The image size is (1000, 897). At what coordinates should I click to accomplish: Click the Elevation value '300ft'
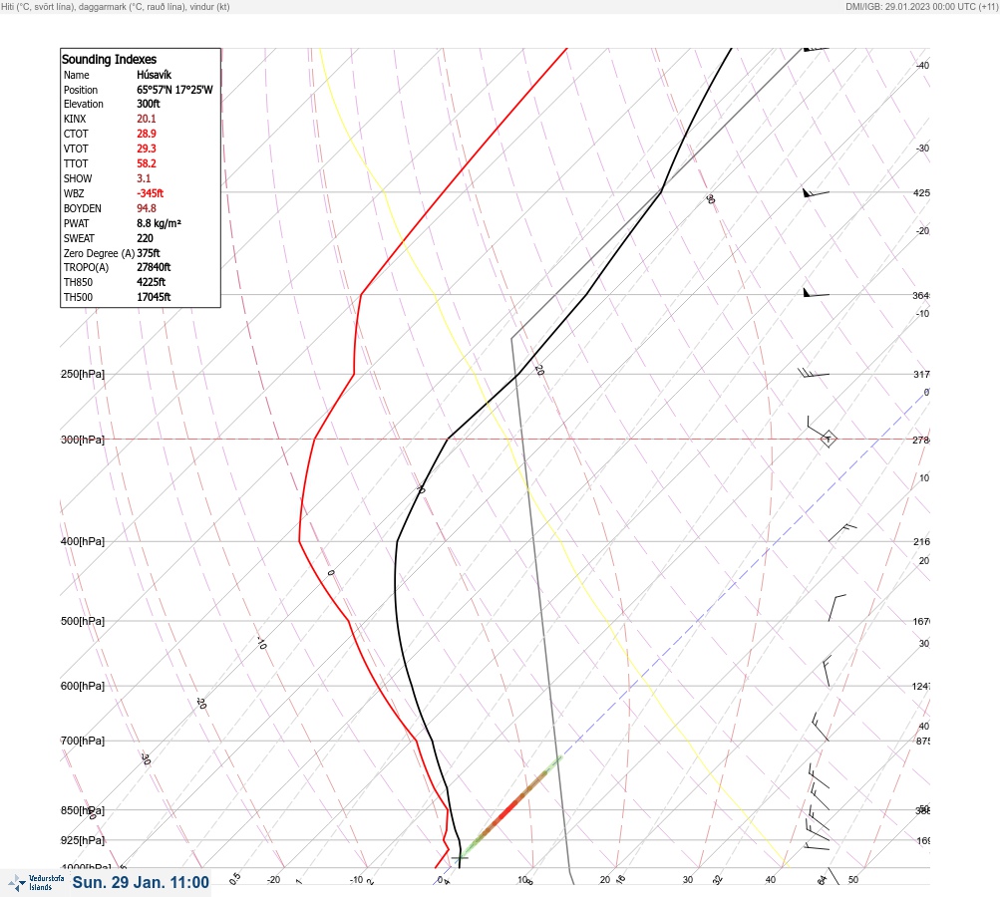[148, 104]
